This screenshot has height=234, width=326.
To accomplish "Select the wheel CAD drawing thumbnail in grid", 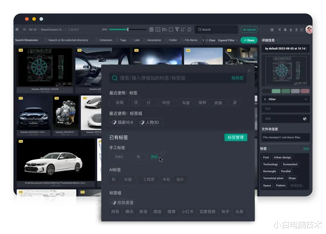I will [45, 67].
